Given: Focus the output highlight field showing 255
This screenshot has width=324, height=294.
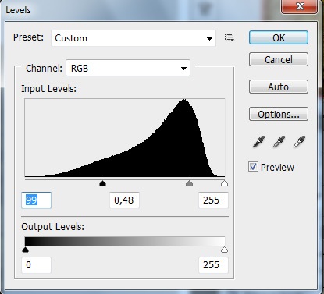Looking at the screenshot, I should coord(213,265).
